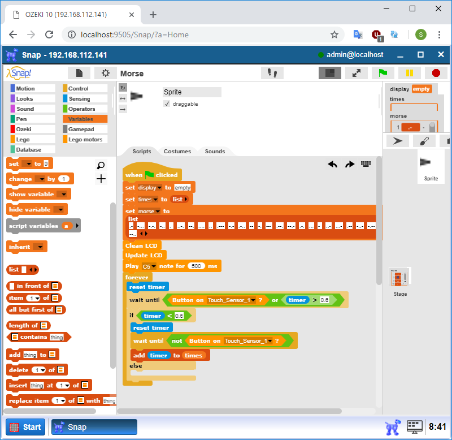Viewport: 452px width, 440px height.
Task: Open the Pen block category
Action: click(x=32, y=119)
